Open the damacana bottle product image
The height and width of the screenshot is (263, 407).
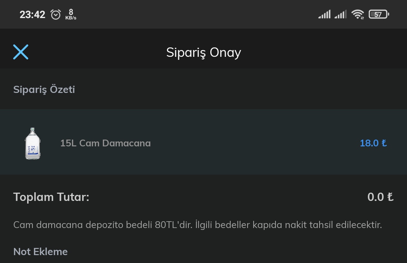click(33, 143)
